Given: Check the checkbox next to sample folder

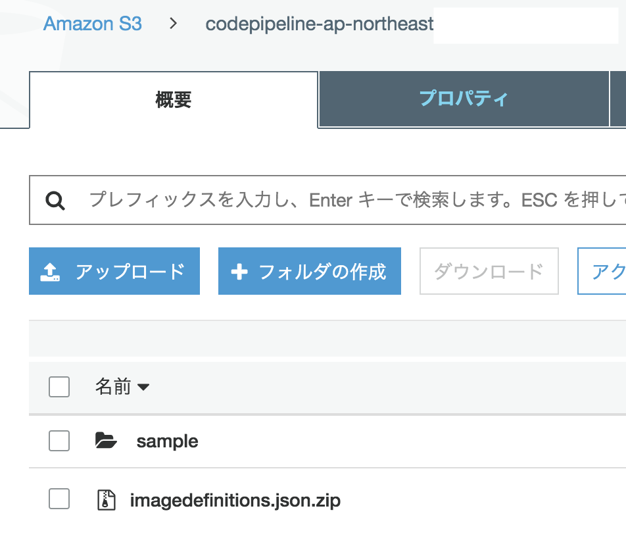Looking at the screenshot, I should (59, 441).
